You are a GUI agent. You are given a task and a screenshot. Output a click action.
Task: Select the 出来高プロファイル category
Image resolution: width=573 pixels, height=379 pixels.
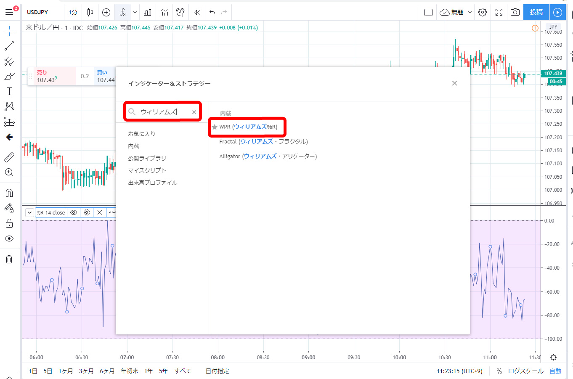tap(153, 183)
